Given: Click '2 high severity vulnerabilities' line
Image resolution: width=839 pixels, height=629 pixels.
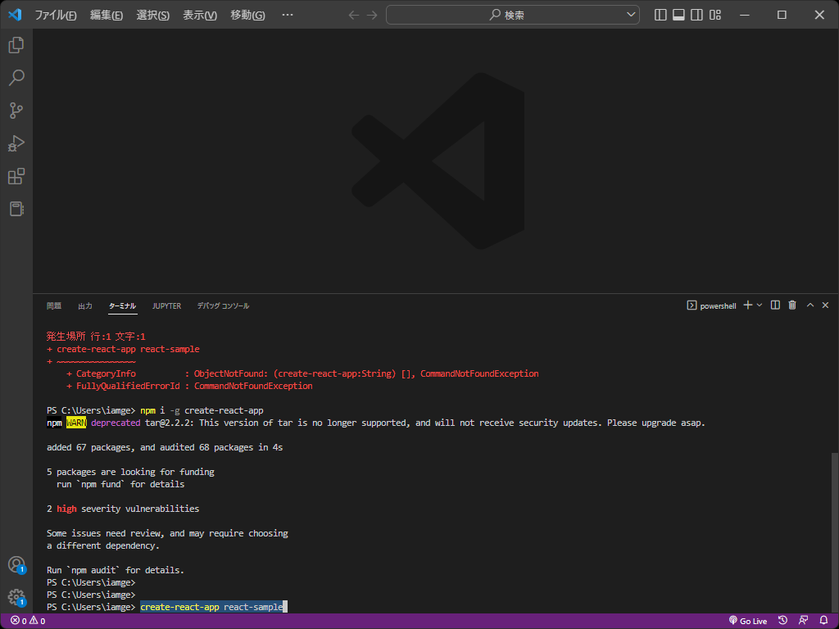Looking at the screenshot, I should click(x=123, y=509).
